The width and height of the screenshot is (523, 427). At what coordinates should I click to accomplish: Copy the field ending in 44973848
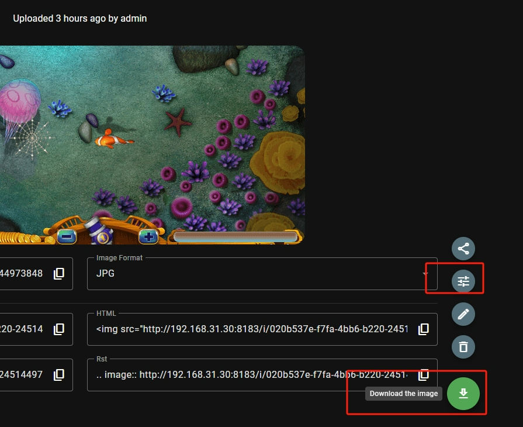(59, 273)
